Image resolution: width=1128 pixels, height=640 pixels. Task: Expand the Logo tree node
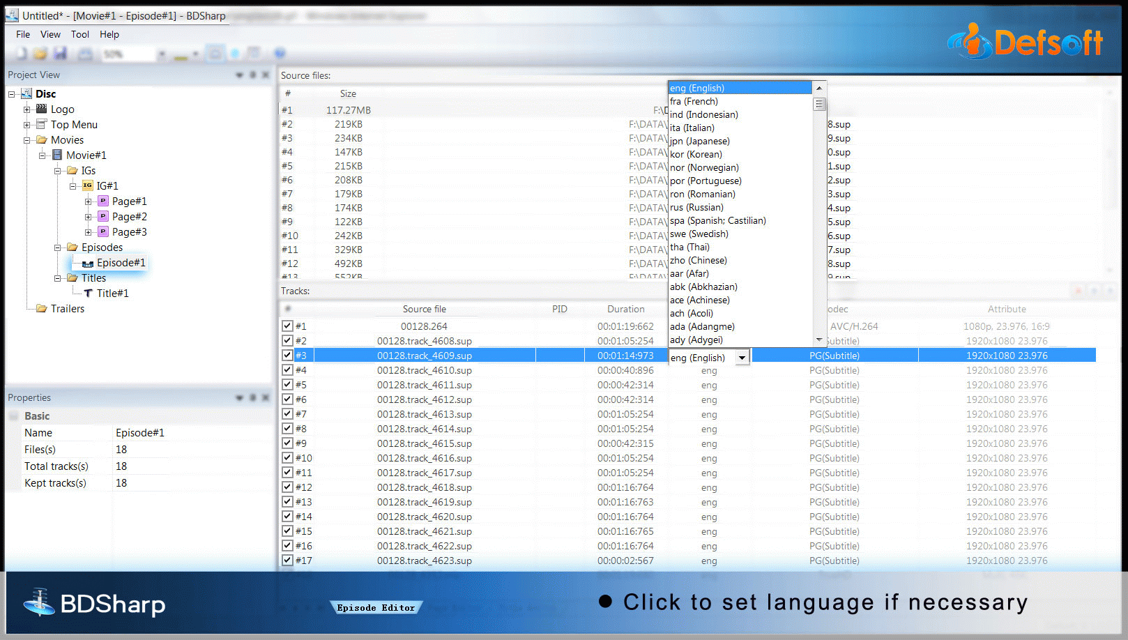26,109
